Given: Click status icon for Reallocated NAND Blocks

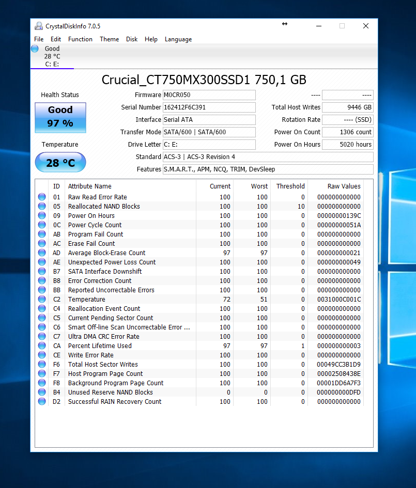Looking at the screenshot, I should [42, 206].
